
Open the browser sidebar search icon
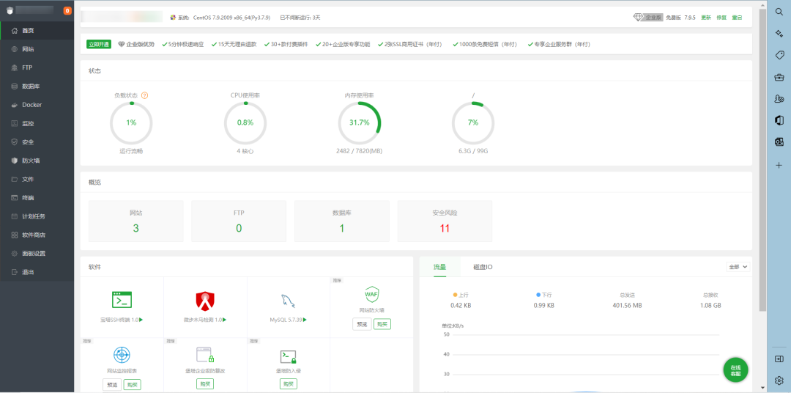click(779, 12)
